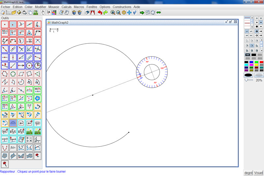The height and width of the screenshot is (176, 264).
Task: Click the zoom out magnifier
Action: pos(118,13)
